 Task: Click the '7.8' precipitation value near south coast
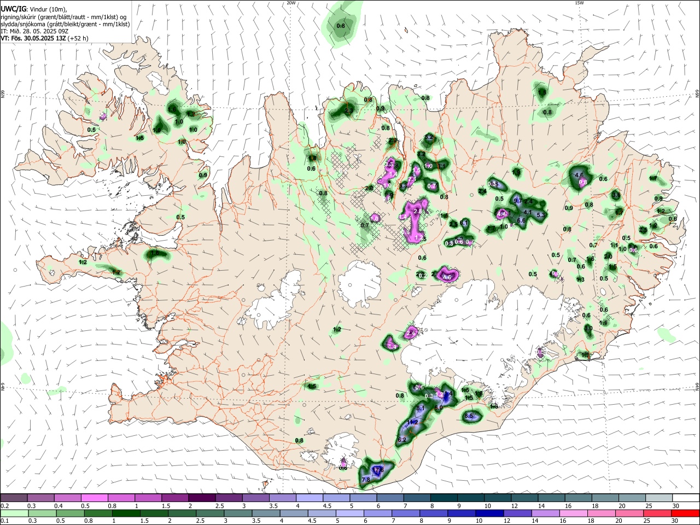(366, 480)
